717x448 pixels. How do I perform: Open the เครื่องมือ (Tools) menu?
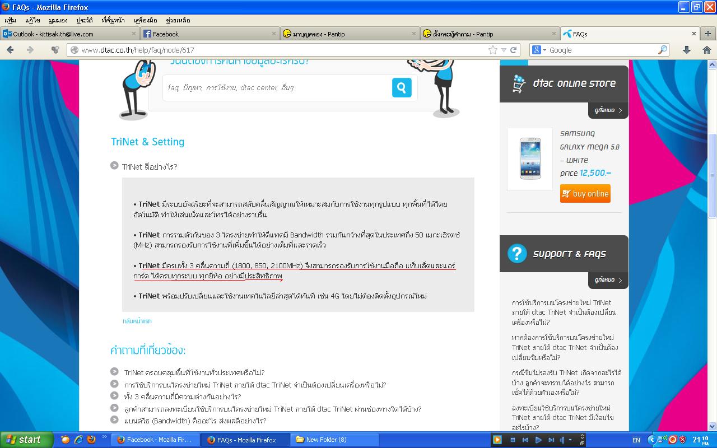point(146,20)
